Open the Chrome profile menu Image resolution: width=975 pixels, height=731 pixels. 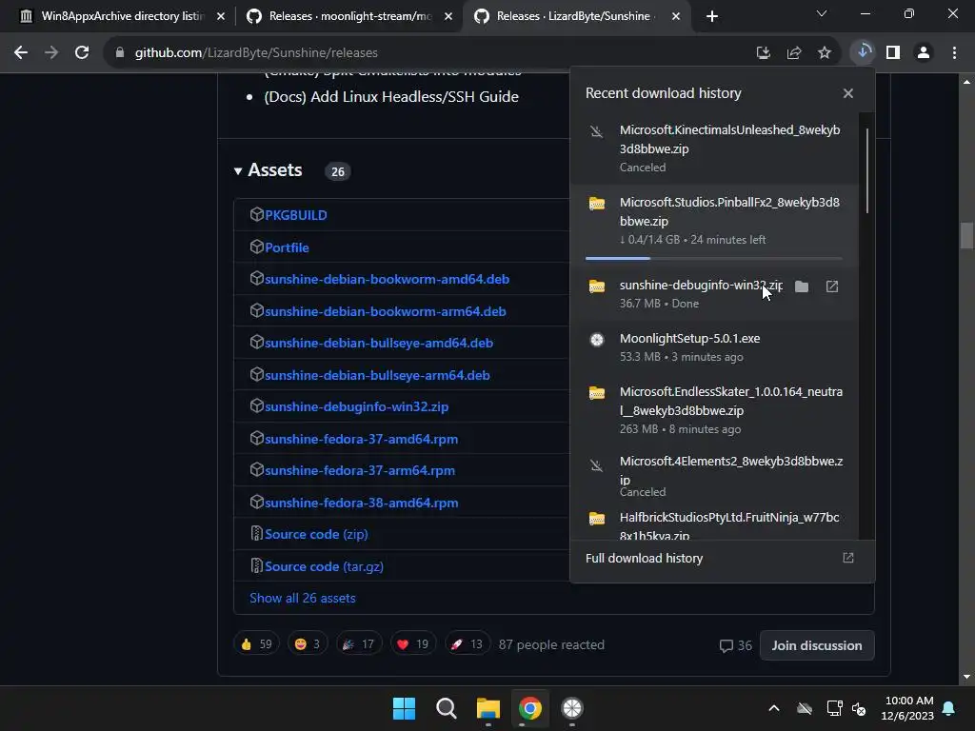pyautogui.click(x=924, y=53)
